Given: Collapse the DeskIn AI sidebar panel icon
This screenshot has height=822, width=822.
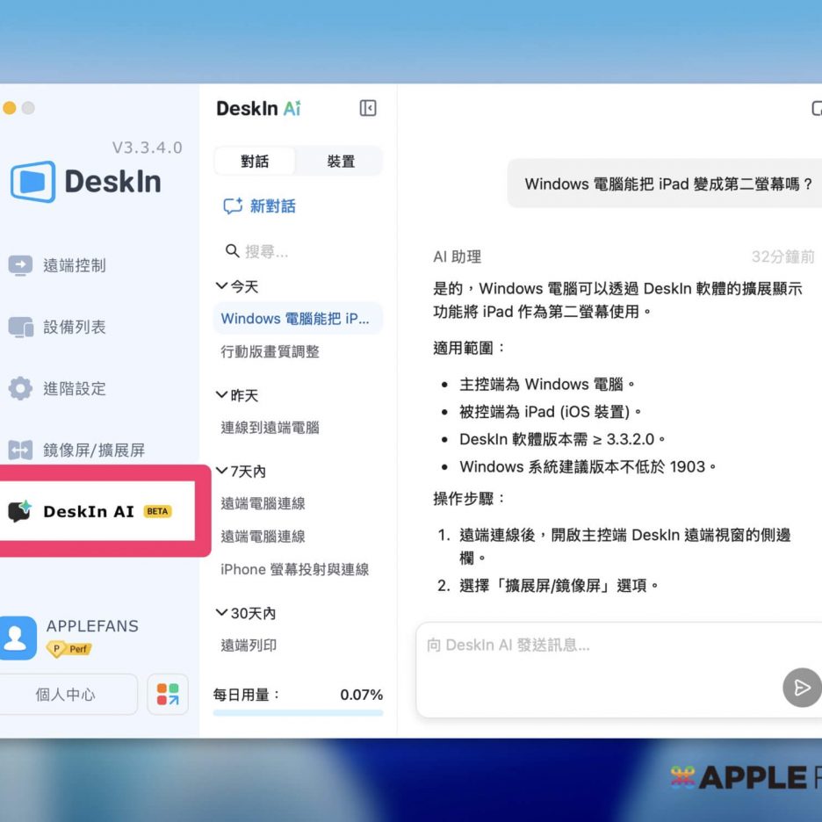Looking at the screenshot, I should (x=368, y=108).
